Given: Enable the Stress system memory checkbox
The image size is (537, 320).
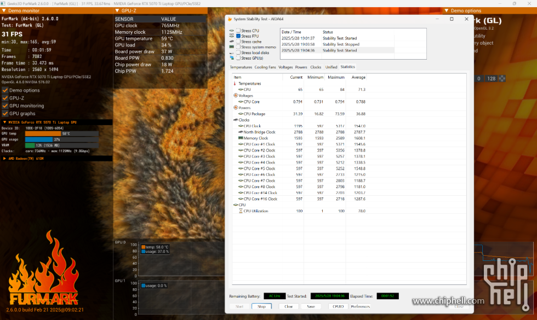Looking at the screenshot, I should [x=238, y=47].
